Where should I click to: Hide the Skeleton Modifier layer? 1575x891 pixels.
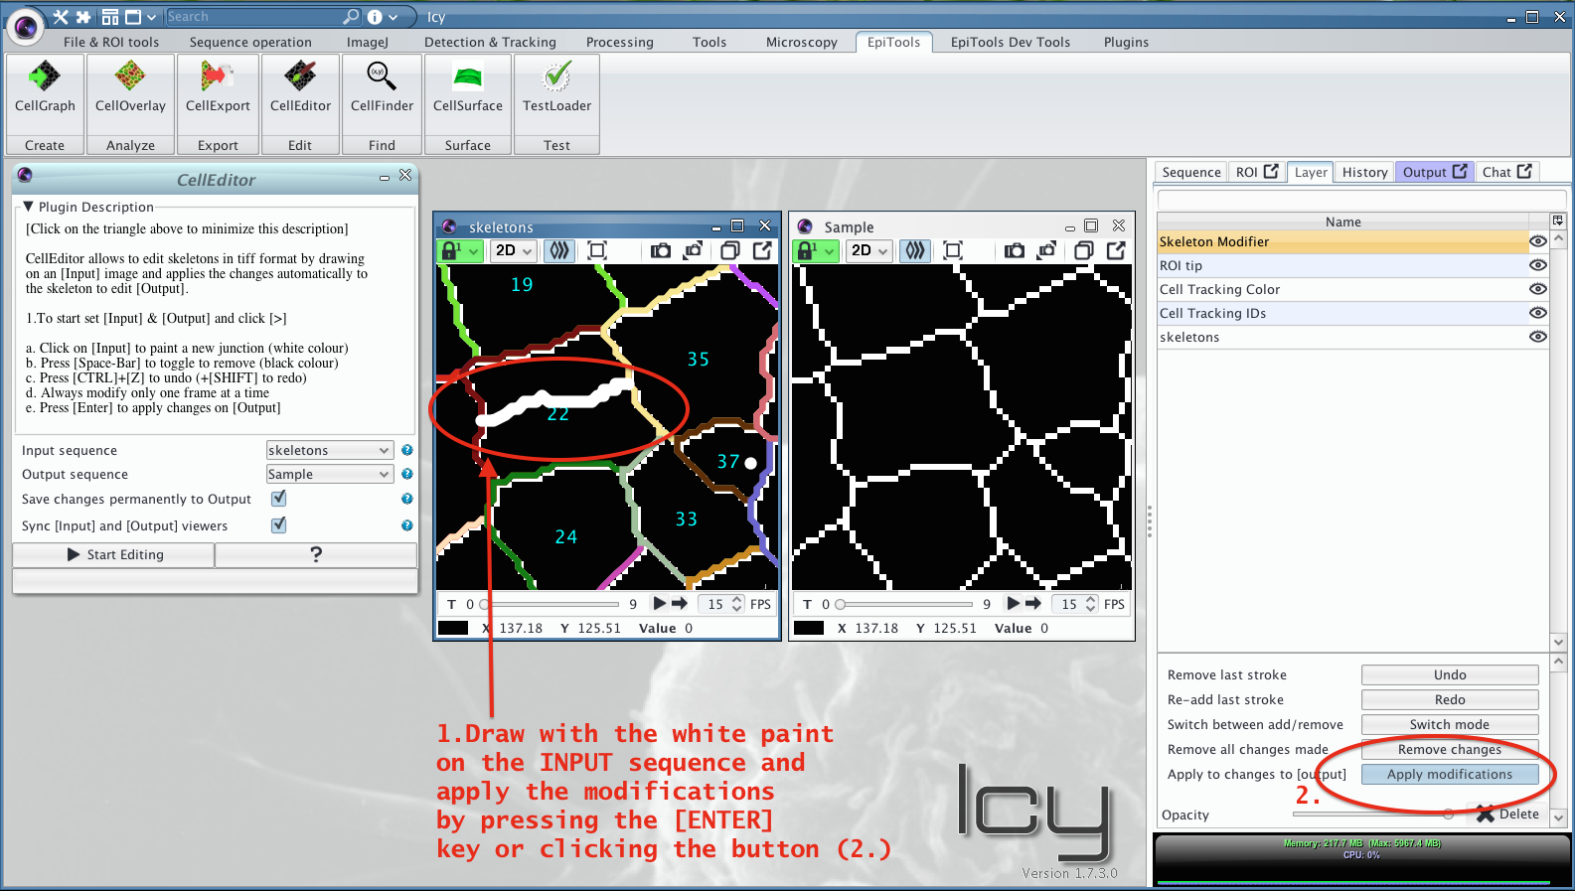tap(1537, 241)
